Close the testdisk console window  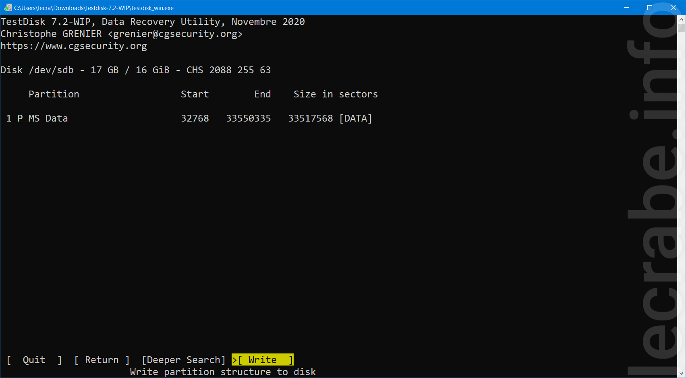[673, 8]
